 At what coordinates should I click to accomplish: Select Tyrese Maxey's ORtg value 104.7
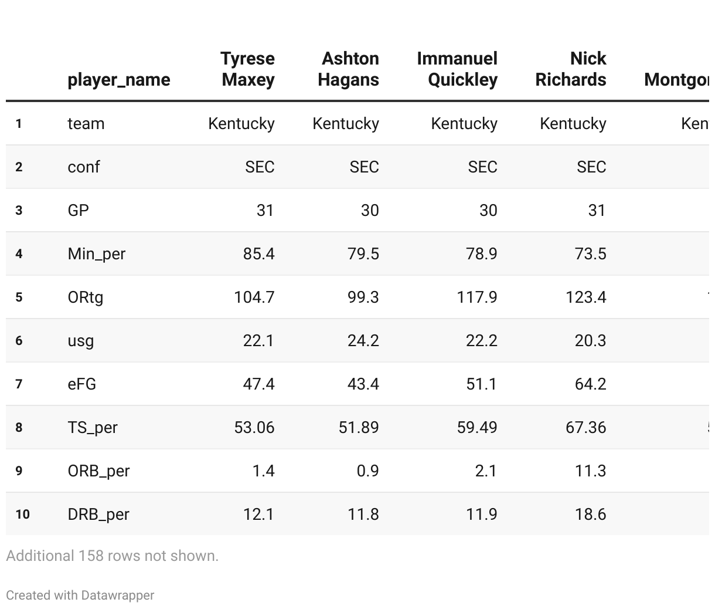(254, 297)
